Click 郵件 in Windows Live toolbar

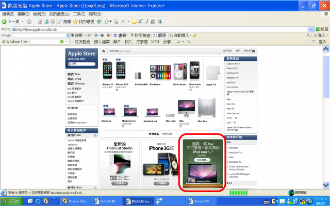pos(117,42)
